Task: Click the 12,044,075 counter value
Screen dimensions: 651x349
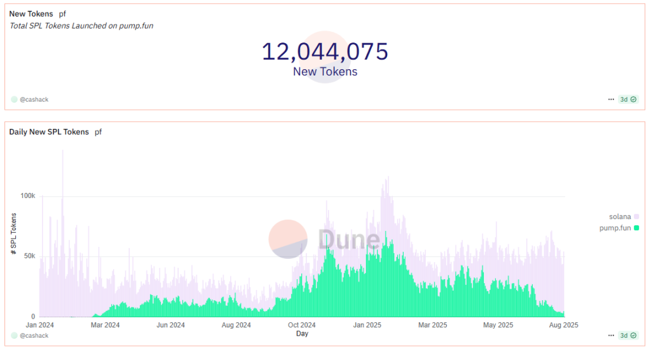Action: point(325,51)
